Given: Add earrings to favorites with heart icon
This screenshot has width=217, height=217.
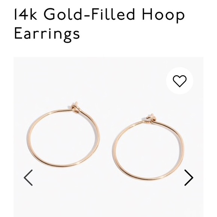Looking at the screenshot, I should coord(180,81).
